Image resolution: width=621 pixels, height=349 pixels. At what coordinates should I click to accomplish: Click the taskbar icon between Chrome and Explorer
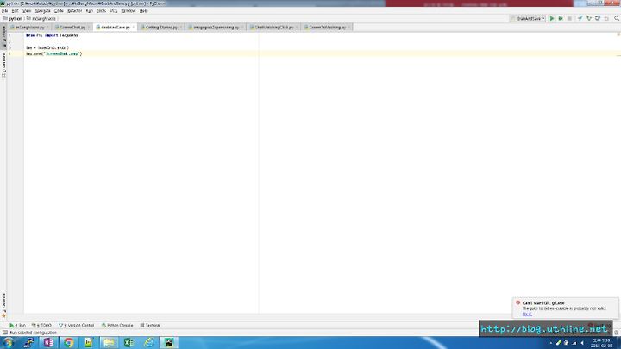[x=88, y=343]
